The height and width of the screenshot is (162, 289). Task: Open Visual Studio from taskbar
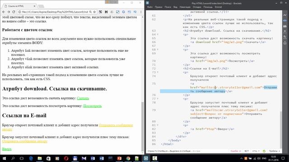click(x=84, y=158)
